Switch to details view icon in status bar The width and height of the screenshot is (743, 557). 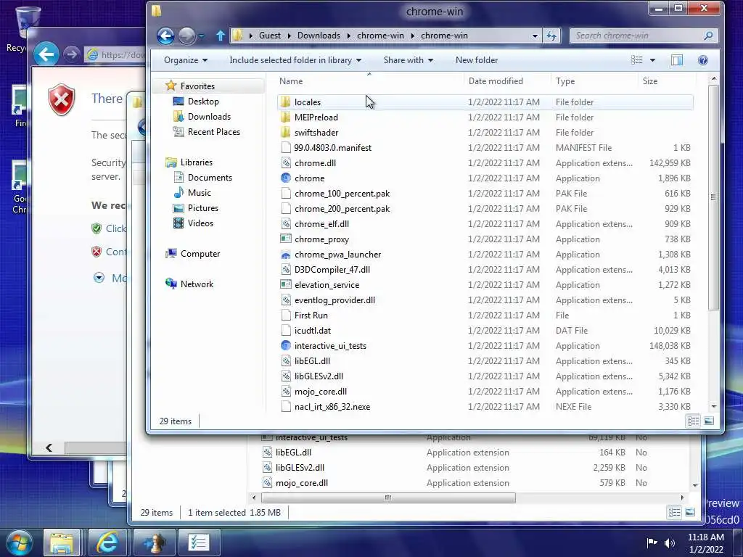693,421
